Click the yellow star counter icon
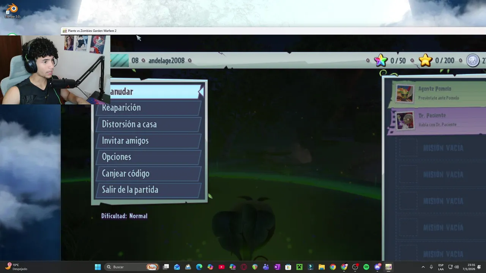 [426, 60]
